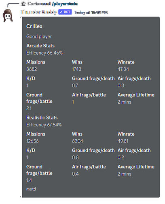Click the username of the command invoker
The height and width of the screenshot is (204, 165).
[32, 4]
